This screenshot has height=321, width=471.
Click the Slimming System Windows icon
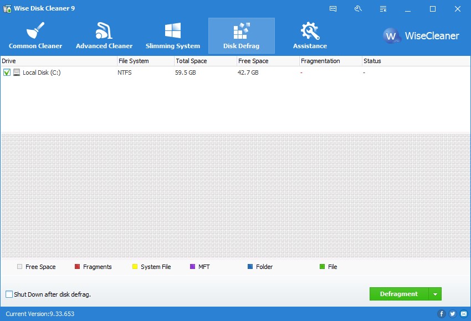pos(173,30)
